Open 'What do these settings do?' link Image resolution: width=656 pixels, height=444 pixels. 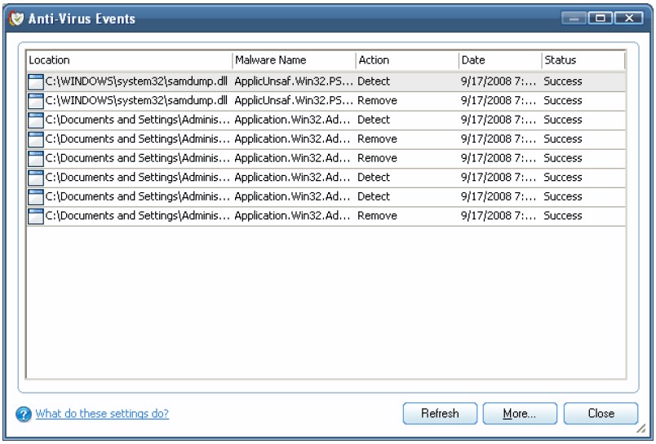pos(102,414)
